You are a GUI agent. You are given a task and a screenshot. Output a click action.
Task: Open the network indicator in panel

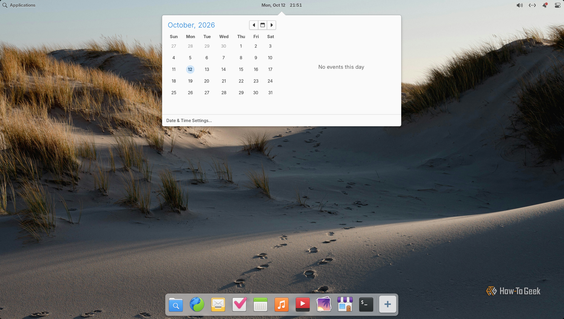point(532,5)
